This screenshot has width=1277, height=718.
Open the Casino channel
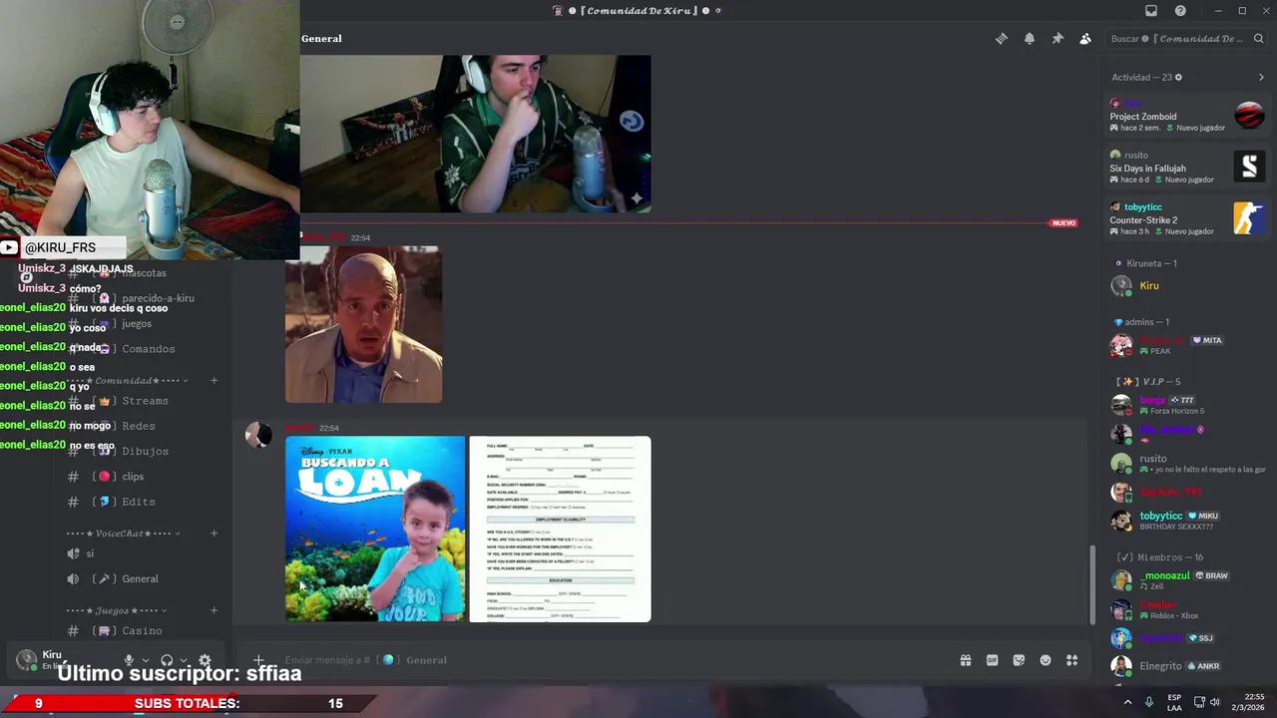coord(142,631)
